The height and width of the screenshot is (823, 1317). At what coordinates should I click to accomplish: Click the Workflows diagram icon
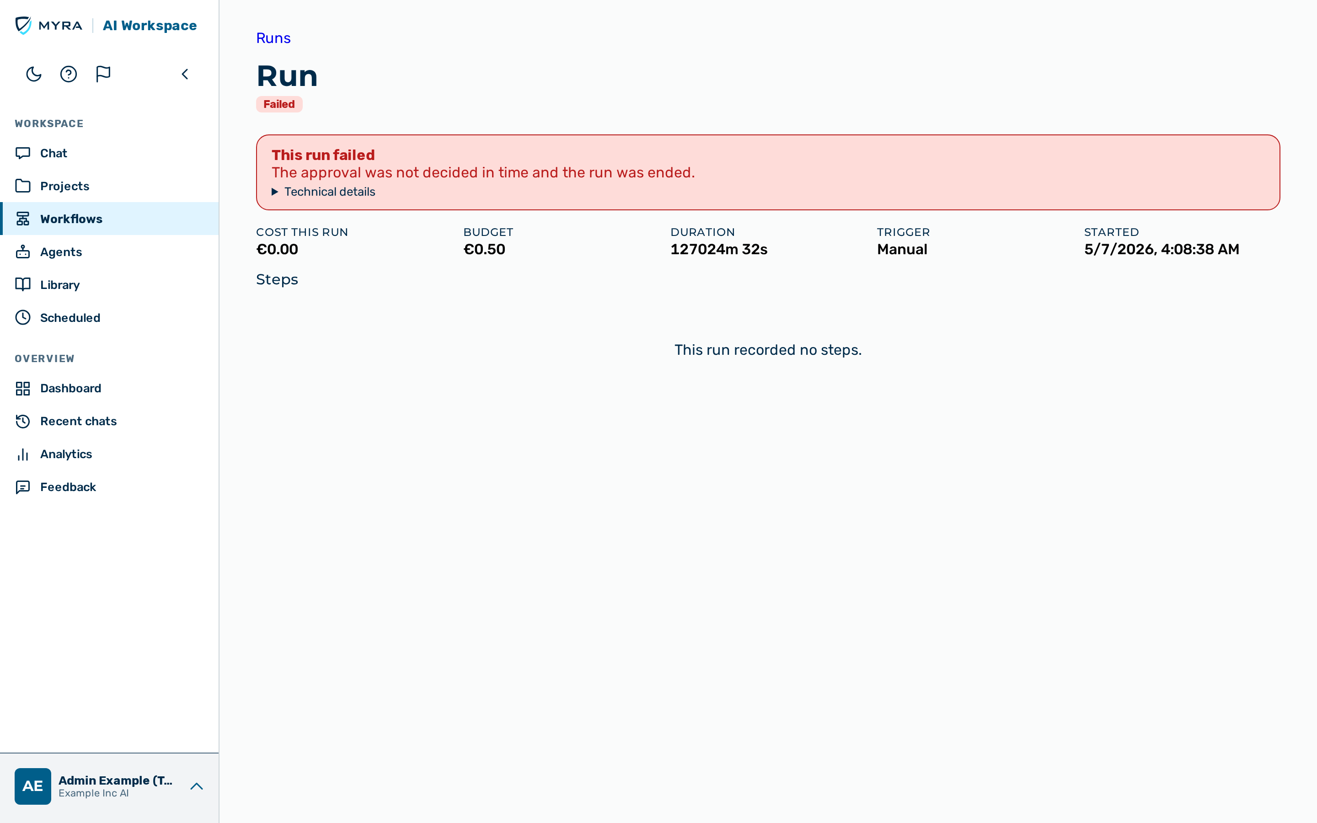[23, 219]
